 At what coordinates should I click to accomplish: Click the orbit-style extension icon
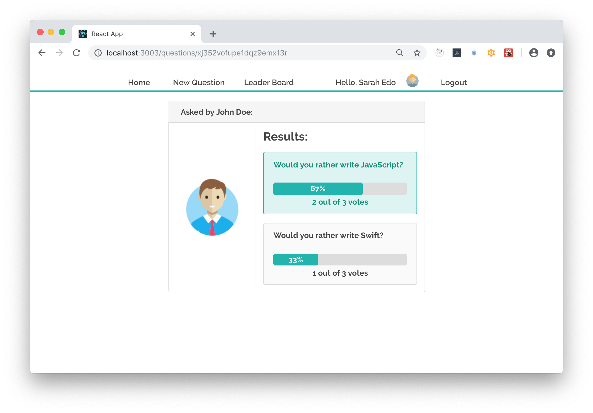tap(440, 53)
